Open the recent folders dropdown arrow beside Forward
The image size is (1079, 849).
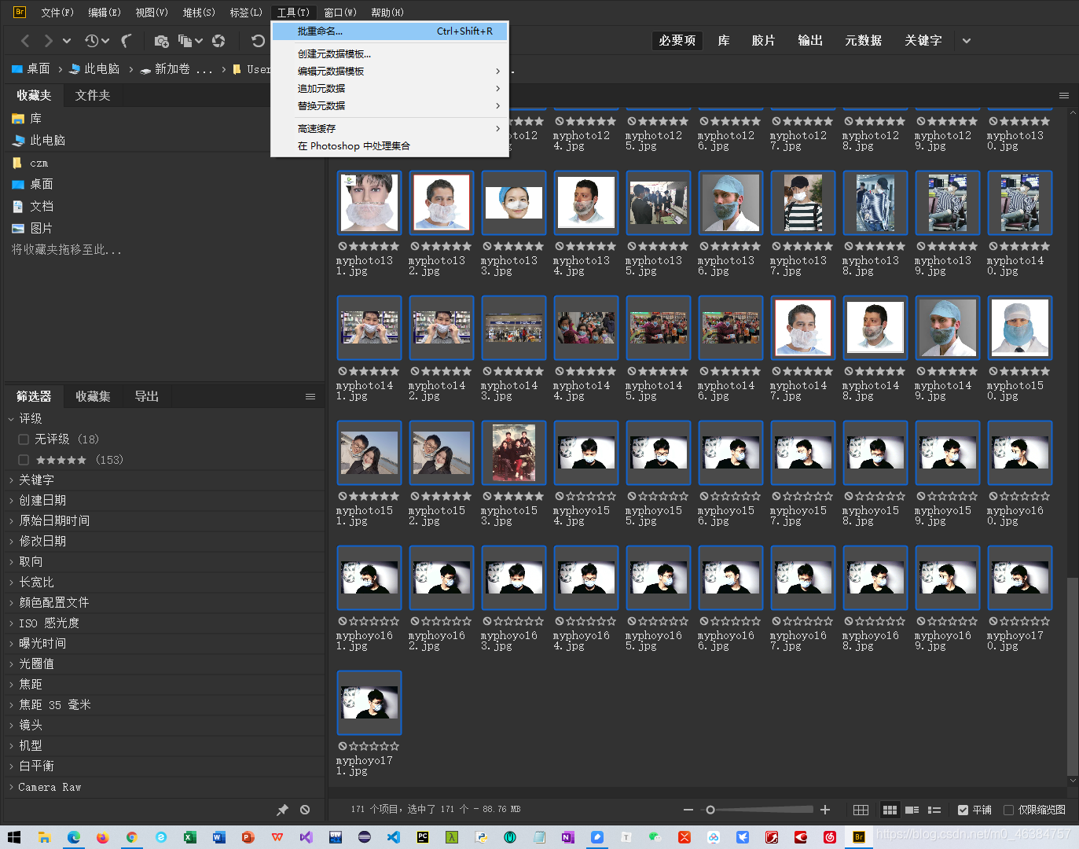point(67,41)
